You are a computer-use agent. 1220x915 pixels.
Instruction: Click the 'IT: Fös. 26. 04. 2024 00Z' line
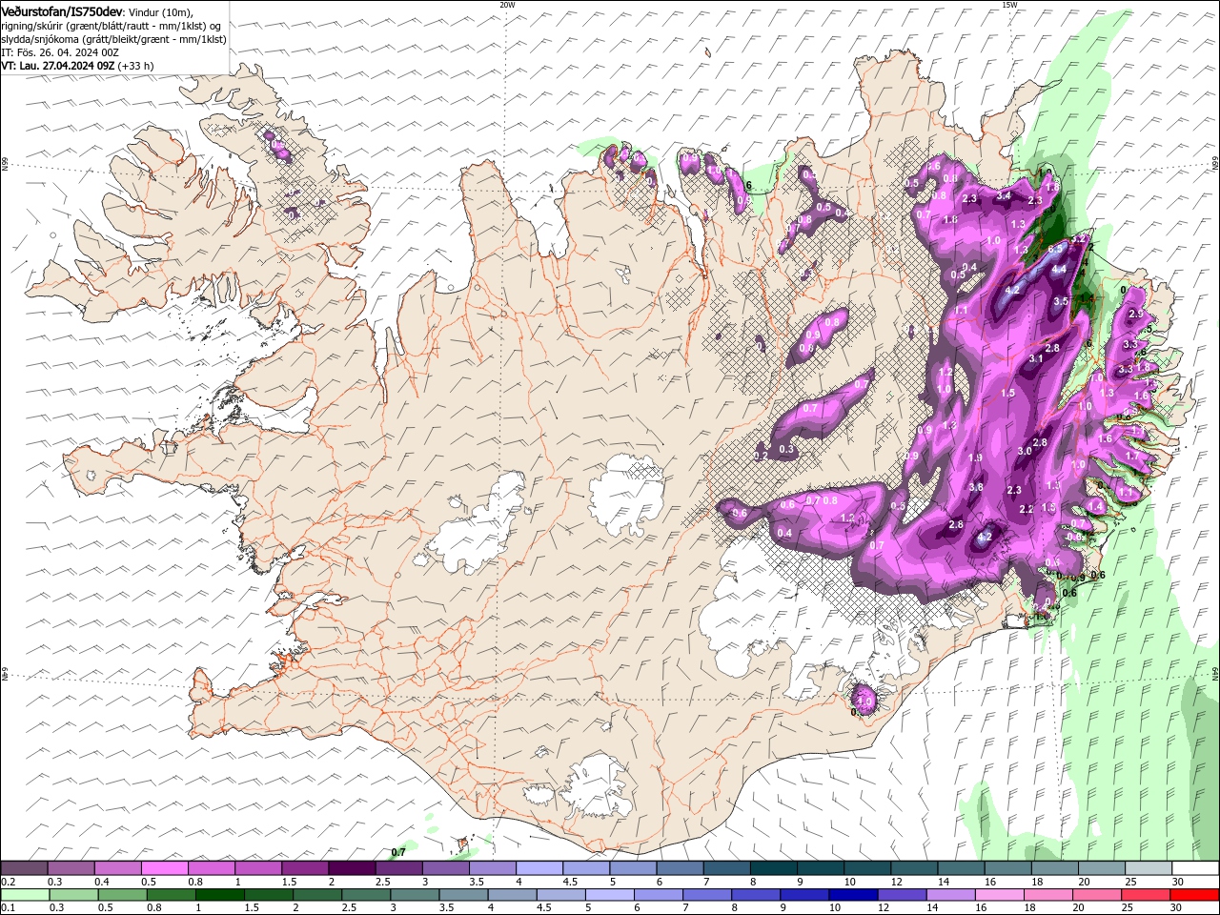[x=60, y=52]
